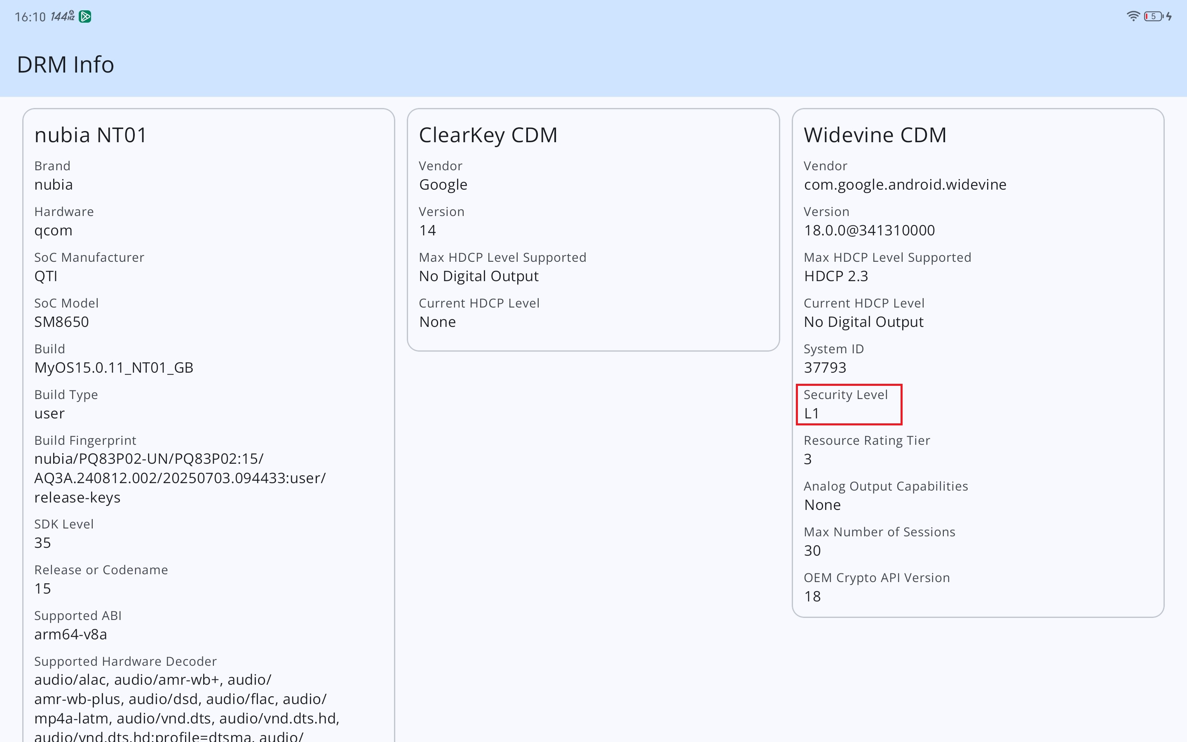The height and width of the screenshot is (742, 1187).
Task: Tap the ClearKey Vendor Google value
Action: (x=442, y=185)
